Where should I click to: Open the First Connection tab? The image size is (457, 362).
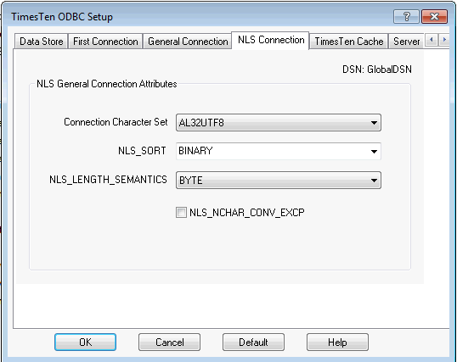(105, 42)
